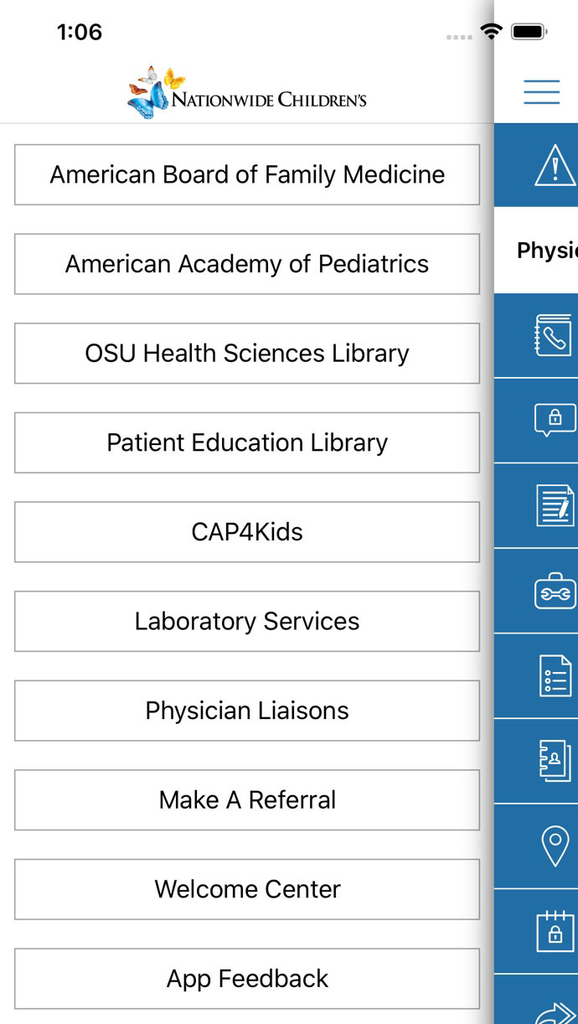Tap the contact address book icon
The width and height of the screenshot is (578, 1024).
(x=554, y=762)
